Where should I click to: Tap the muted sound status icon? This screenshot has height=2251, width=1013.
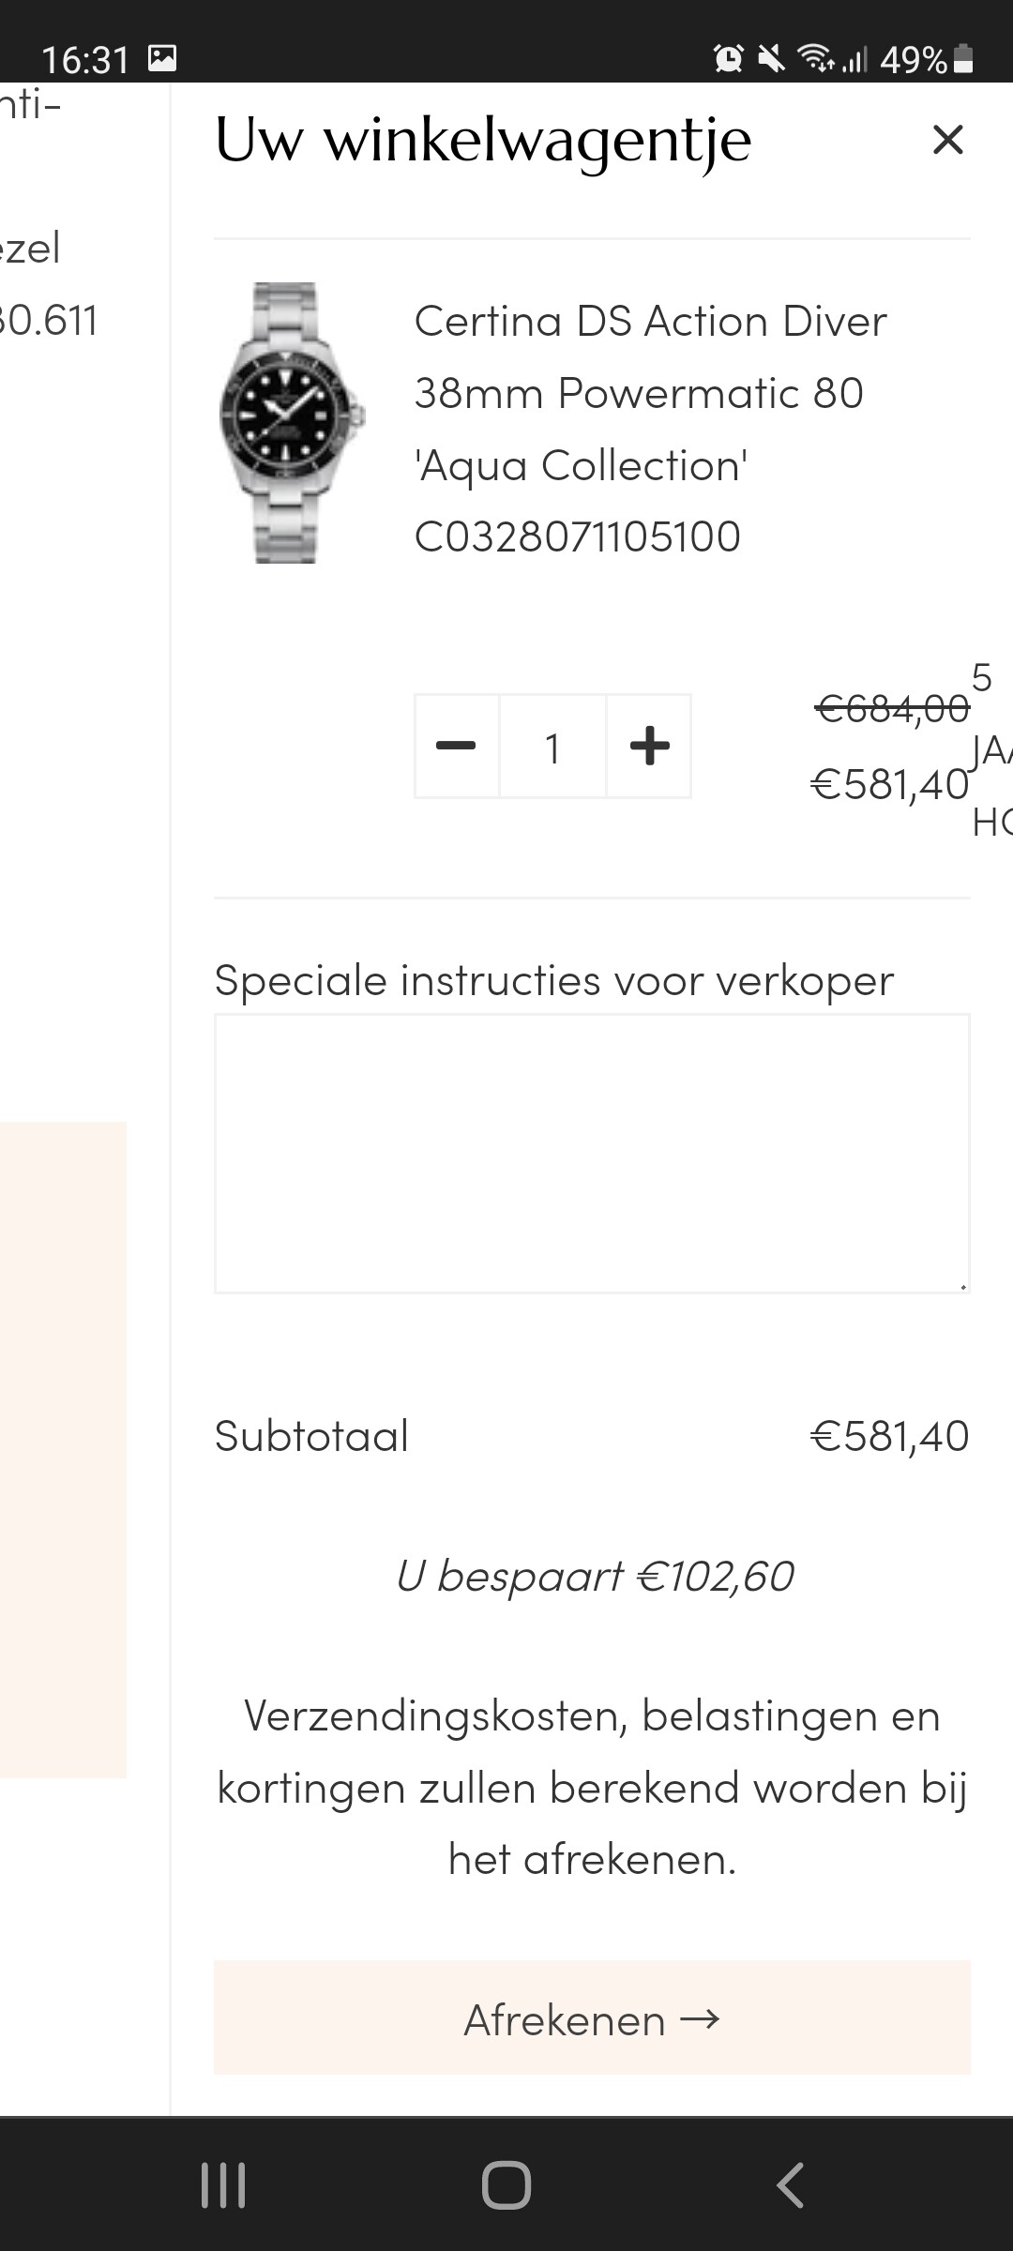click(x=771, y=59)
